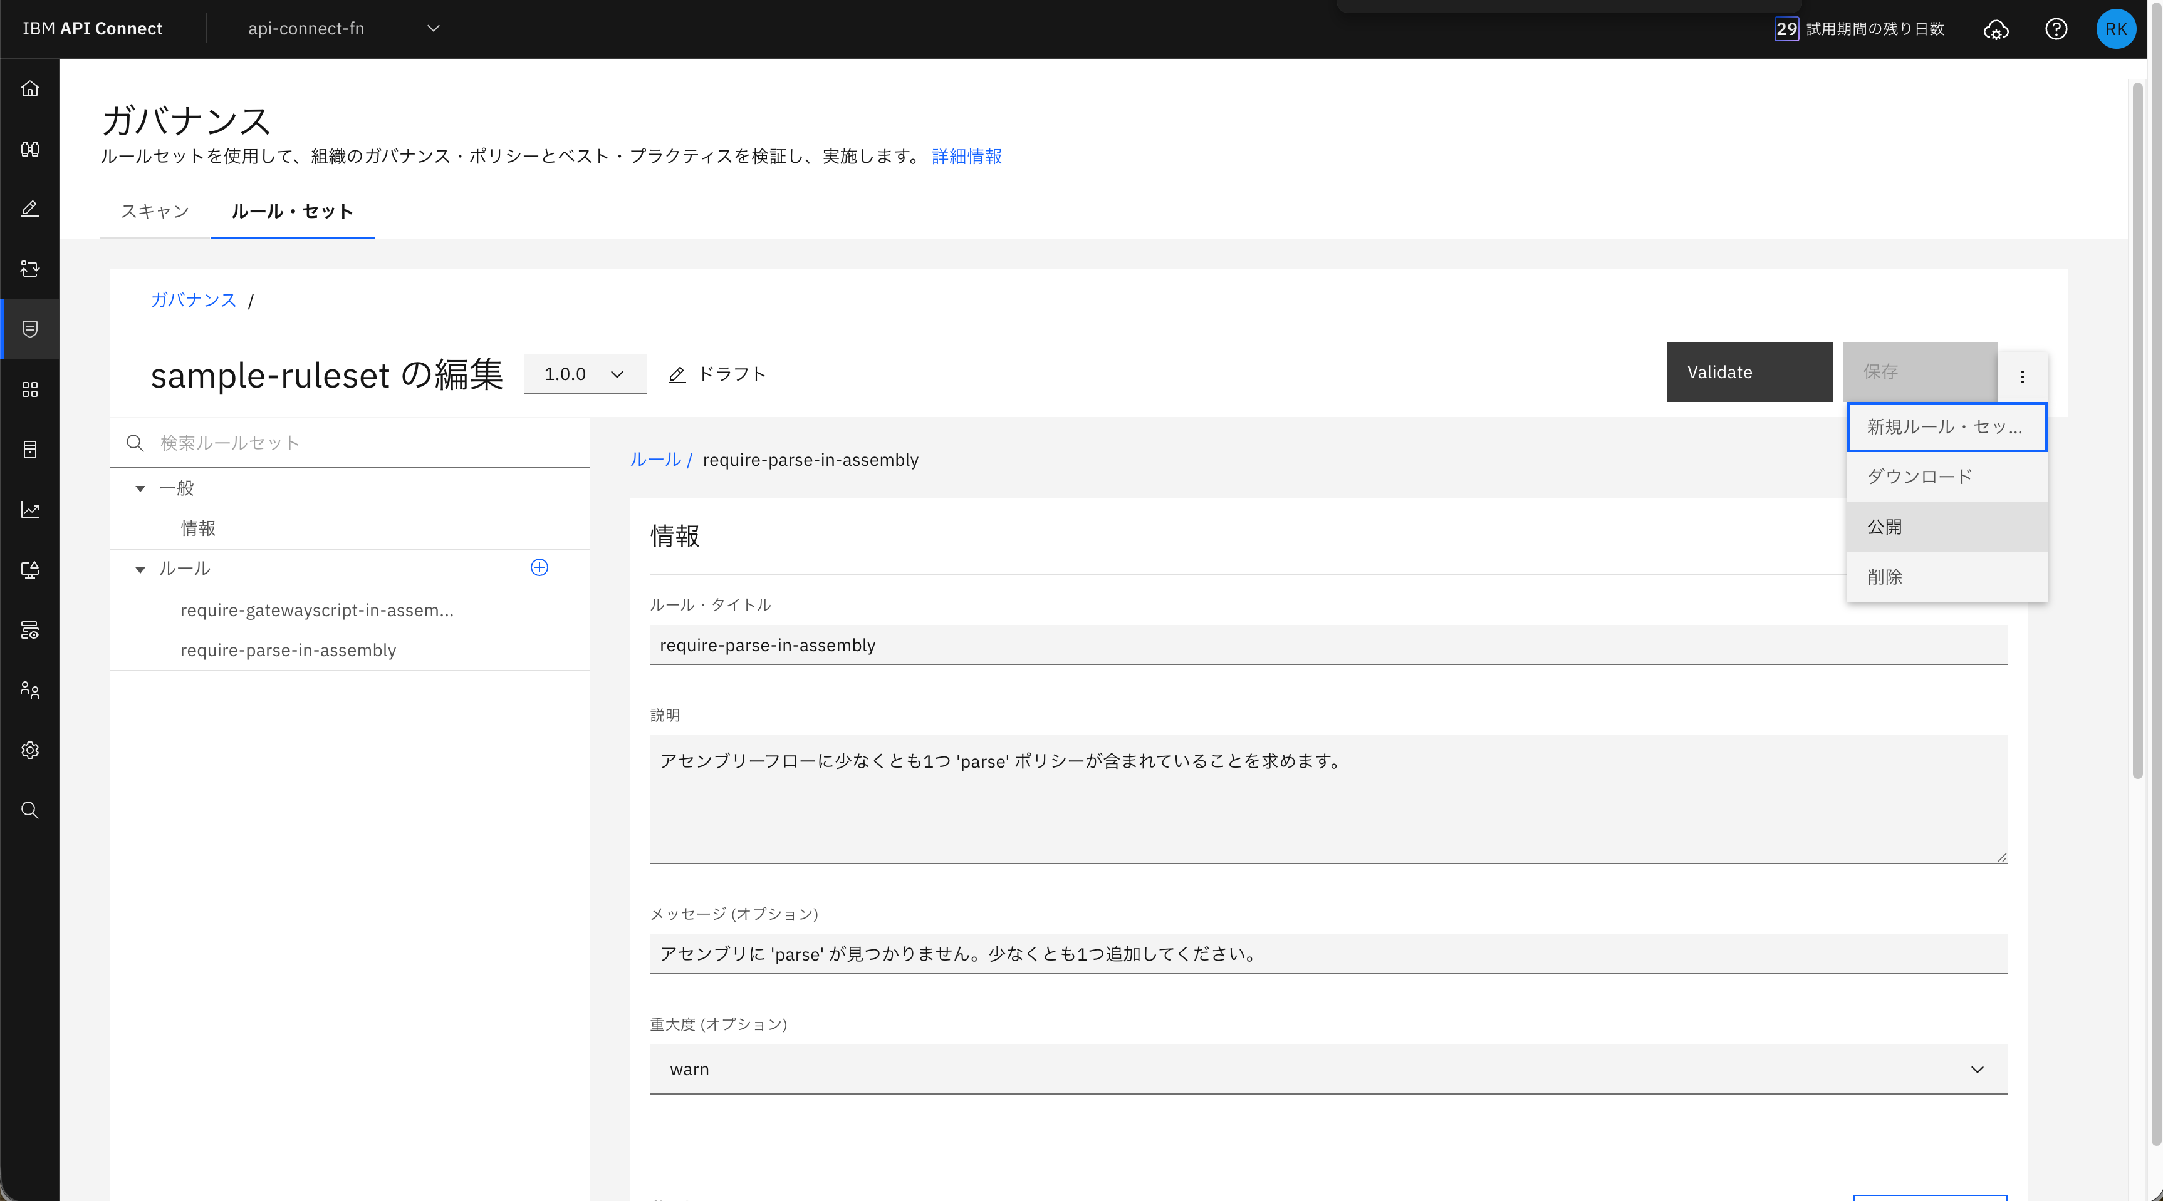Open the Home icon in sidebar

pos(30,88)
